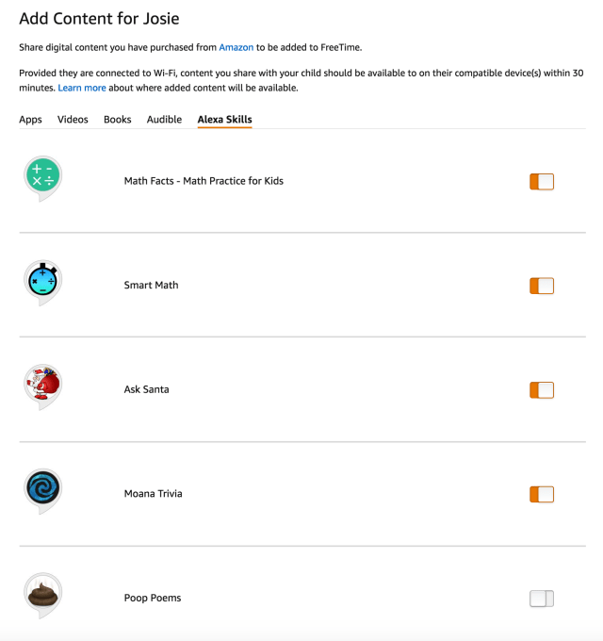603x641 pixels.
Task: Switch to the Apps tab
Action: tap(30, 120)
